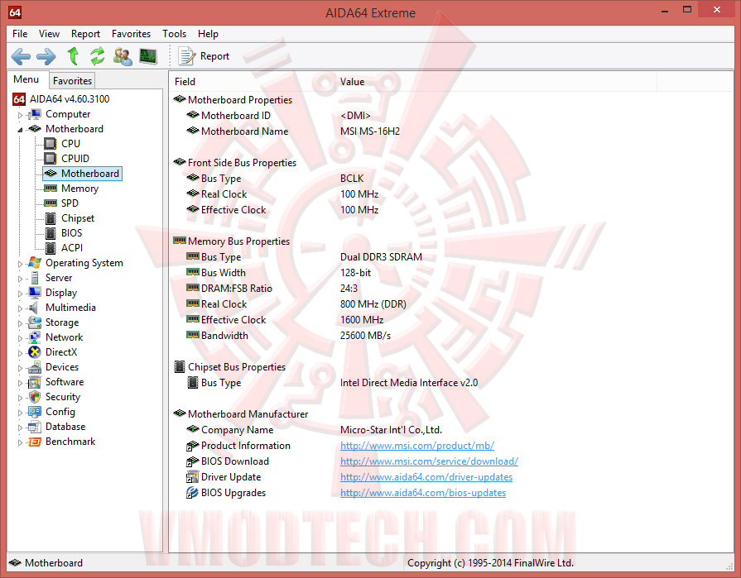
Task: Click the blue Forward arrow toolbar icon
Action: click(x=46, y=56)
